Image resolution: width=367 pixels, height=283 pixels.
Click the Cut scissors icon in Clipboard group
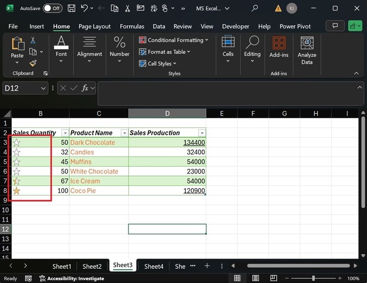pyautogui.click(x=33, y=40)
